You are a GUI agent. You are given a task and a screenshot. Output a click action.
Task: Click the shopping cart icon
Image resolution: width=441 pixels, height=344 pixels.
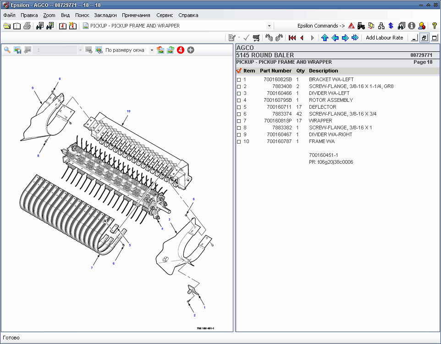click(256, 38)
